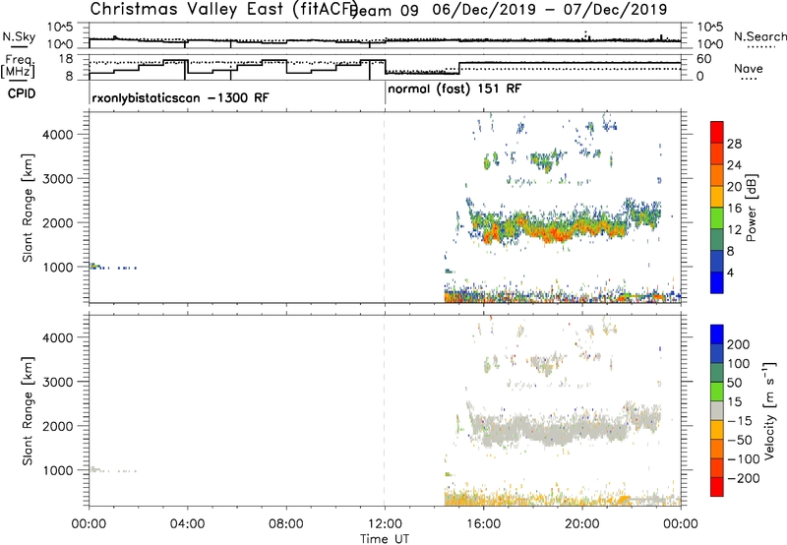Click the '08:00' time axis label

(286, 524)
